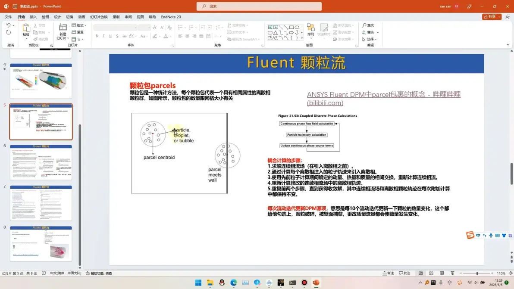Toggle Notes pane in status bar

click(389, 273)
